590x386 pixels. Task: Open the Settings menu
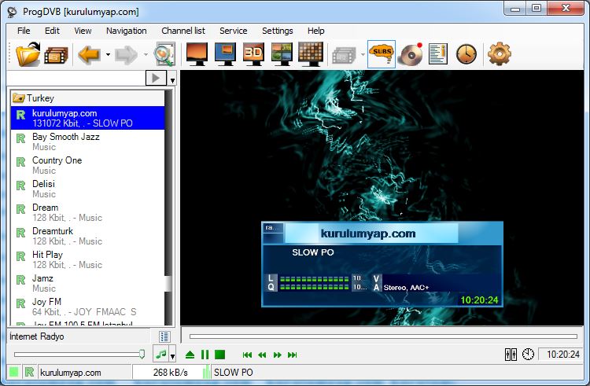[278, 31]
